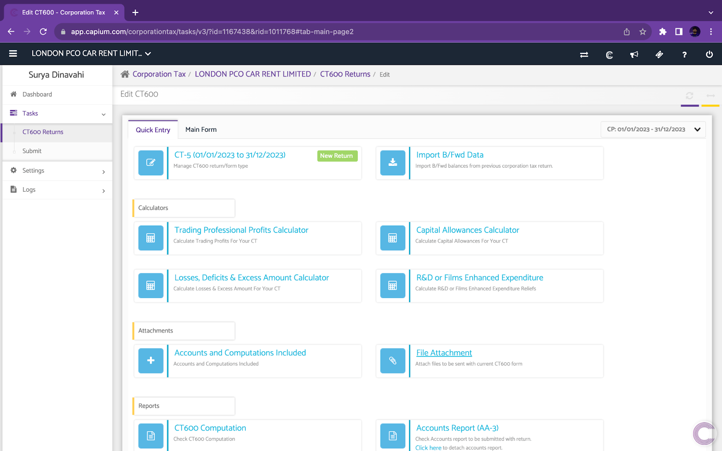722x451 pixels.
Task: Click the download icon for Import B/Fwd Data
Action: pyautogui.click(x=393, y=163)
